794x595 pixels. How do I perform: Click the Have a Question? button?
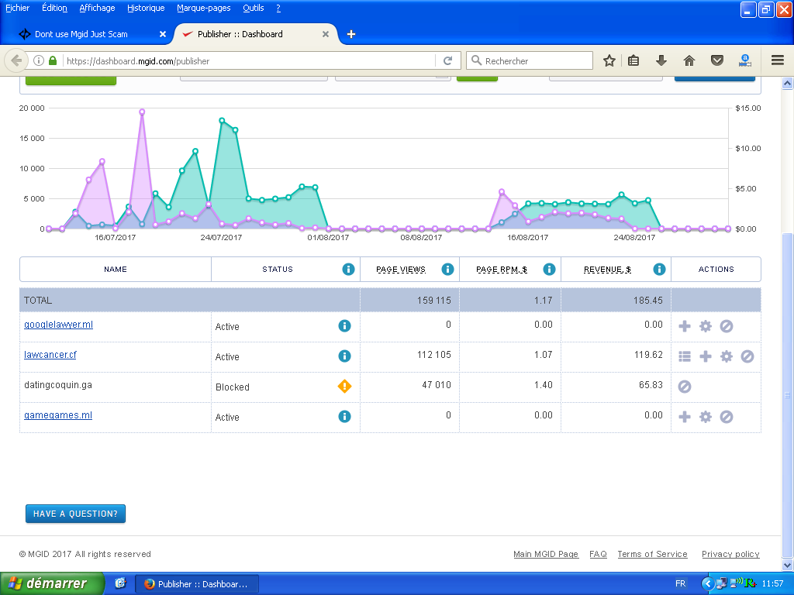75,514
